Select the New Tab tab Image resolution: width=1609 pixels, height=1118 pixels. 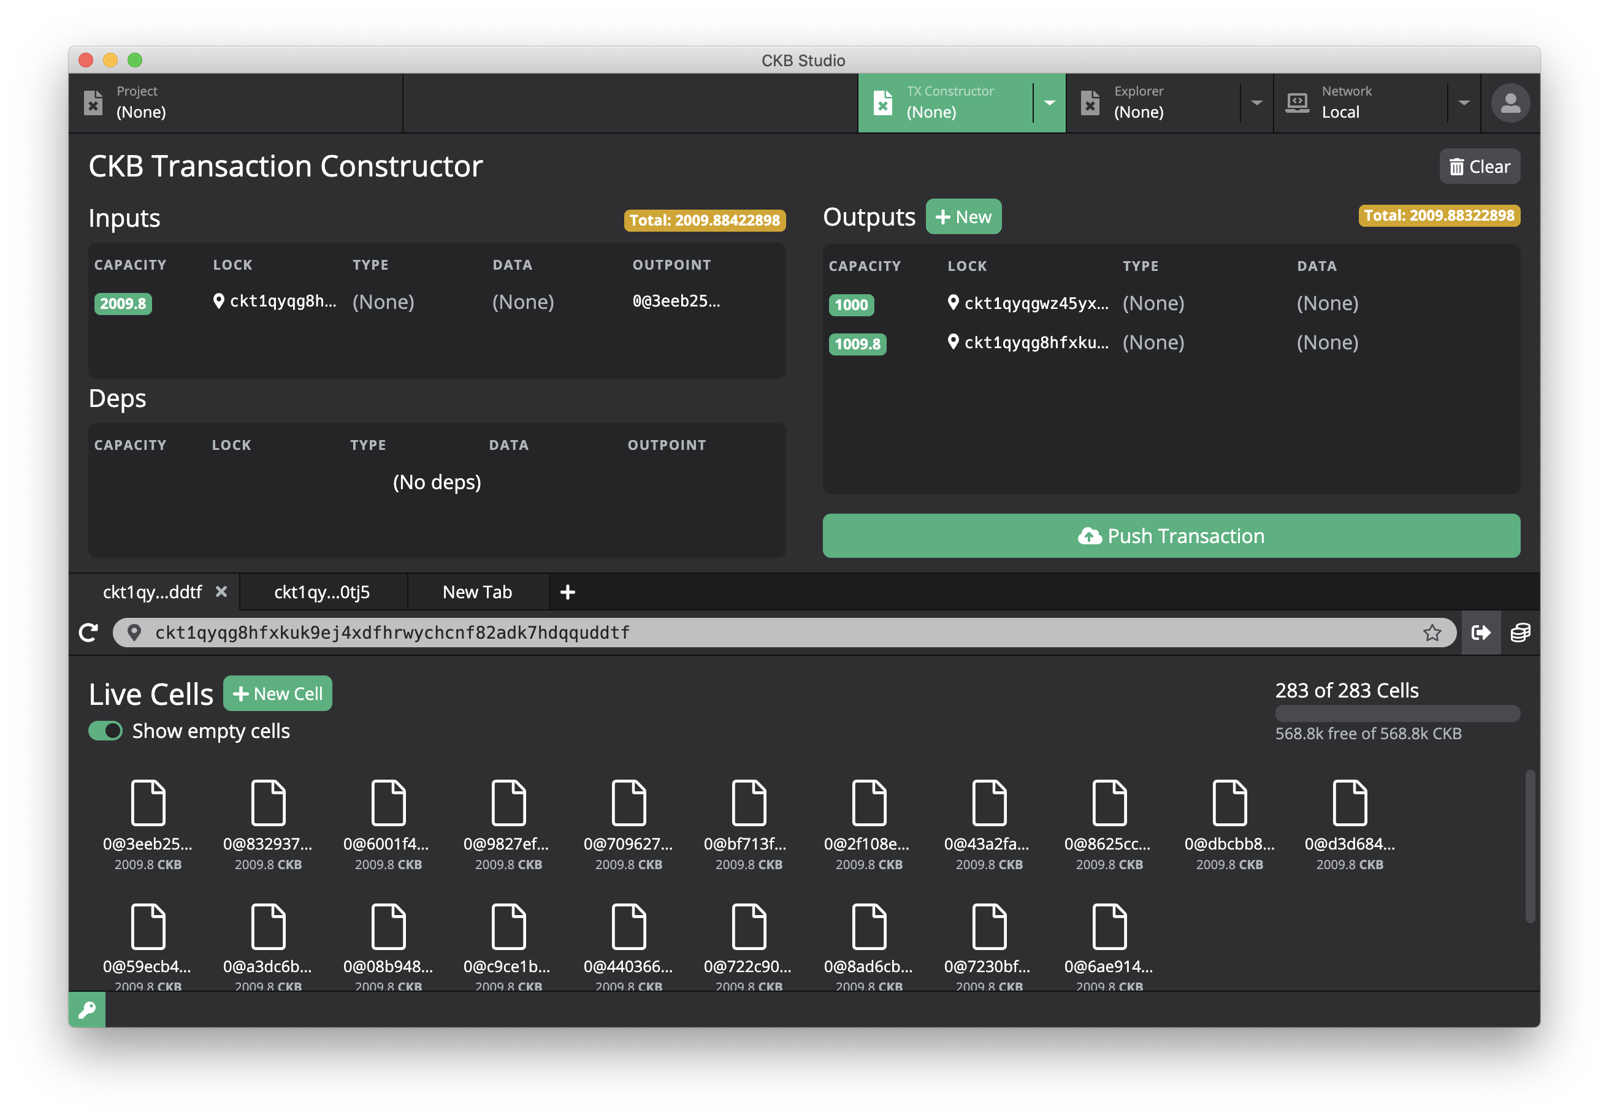pyautogui.click(x=477, y=592)
